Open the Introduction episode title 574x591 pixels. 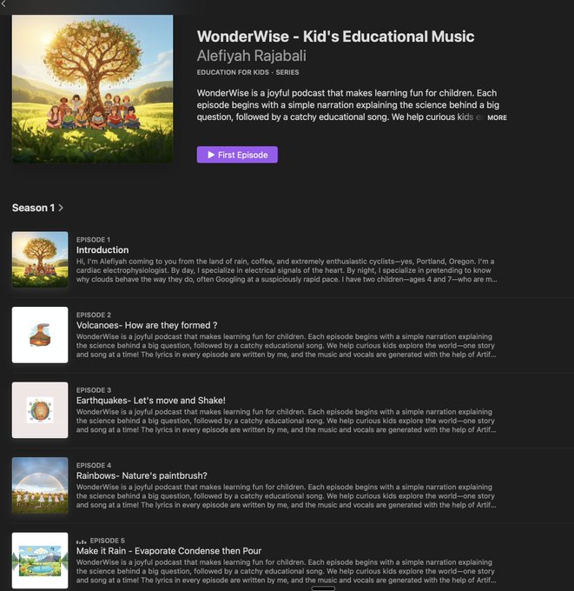[102, 250]
